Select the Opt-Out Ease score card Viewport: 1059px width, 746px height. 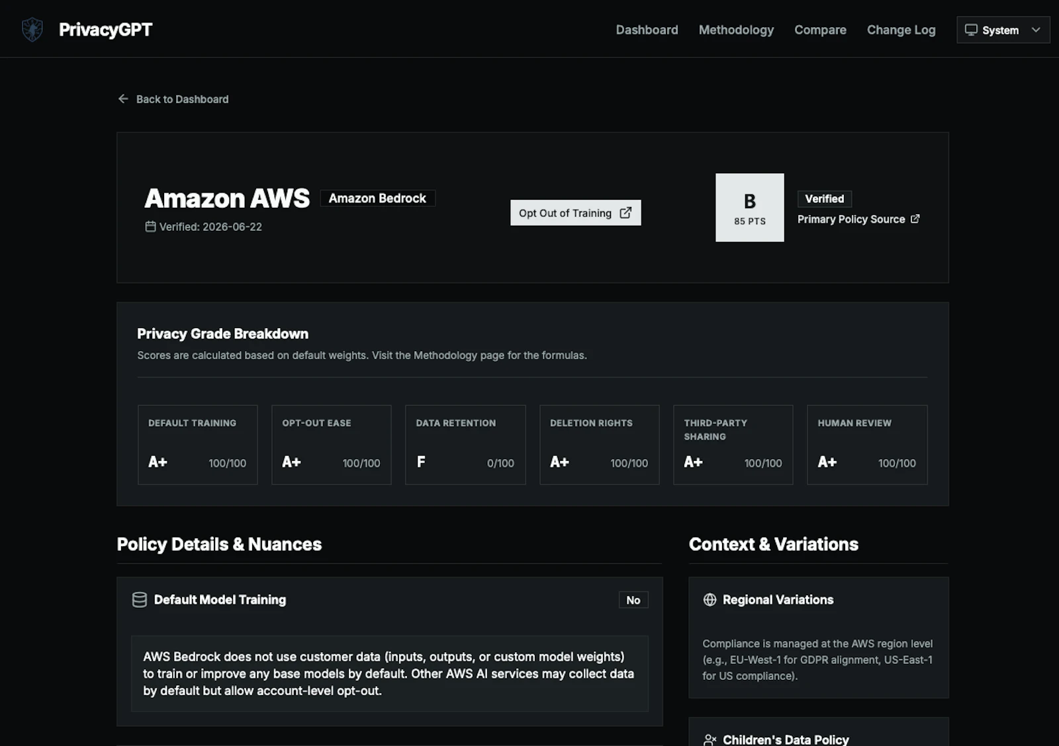(331, 445)
